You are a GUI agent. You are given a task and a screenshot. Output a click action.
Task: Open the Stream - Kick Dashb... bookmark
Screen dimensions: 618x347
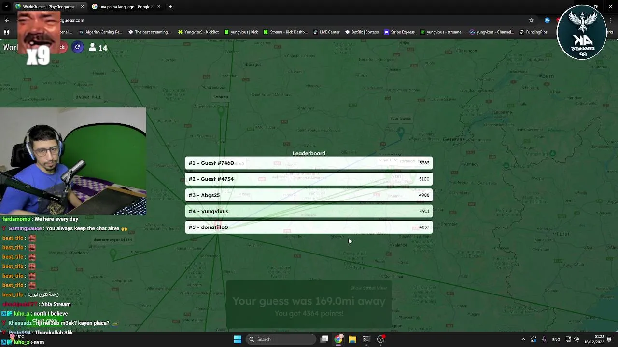(285, 32)
